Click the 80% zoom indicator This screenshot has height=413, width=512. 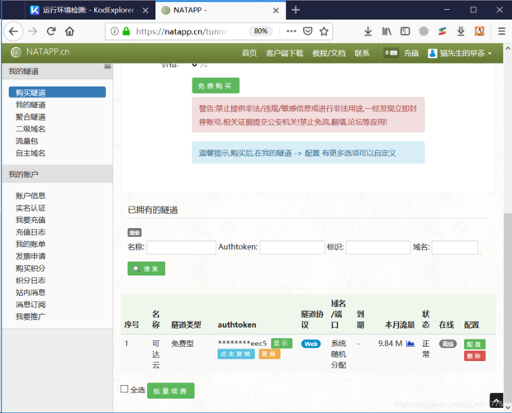(x=261, y=31)
